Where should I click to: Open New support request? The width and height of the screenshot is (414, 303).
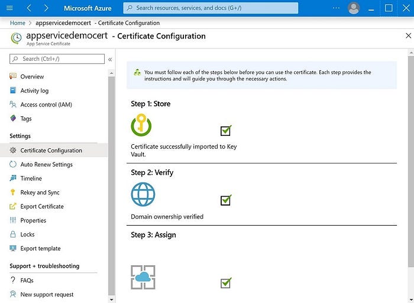click(x=47, y=294)
